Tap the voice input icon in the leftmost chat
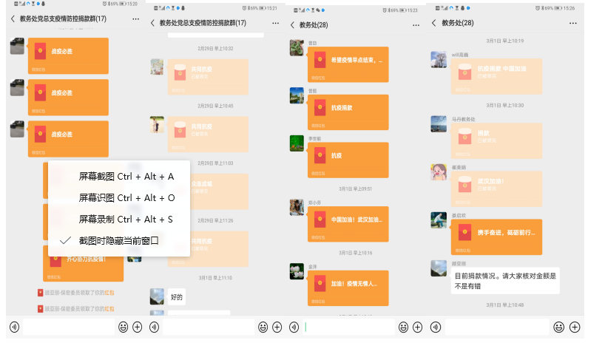This screenshot has height=360, width=605. (14, 327)
